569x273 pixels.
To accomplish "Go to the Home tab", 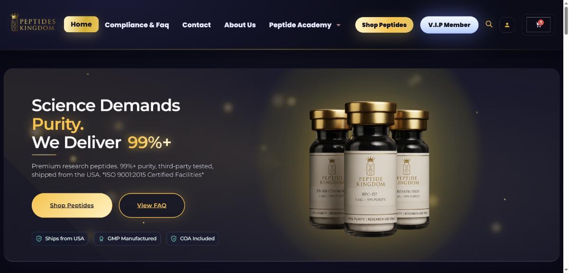I will (x=81, y=24).
